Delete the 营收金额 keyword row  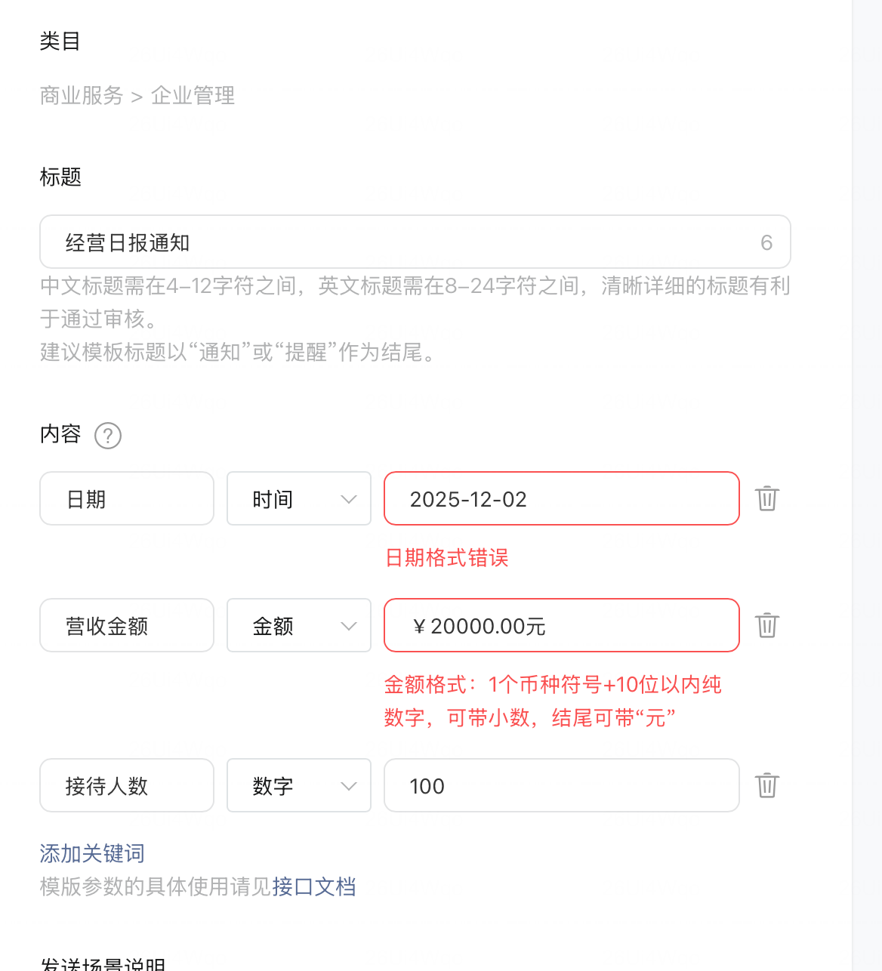pos(766,625)
